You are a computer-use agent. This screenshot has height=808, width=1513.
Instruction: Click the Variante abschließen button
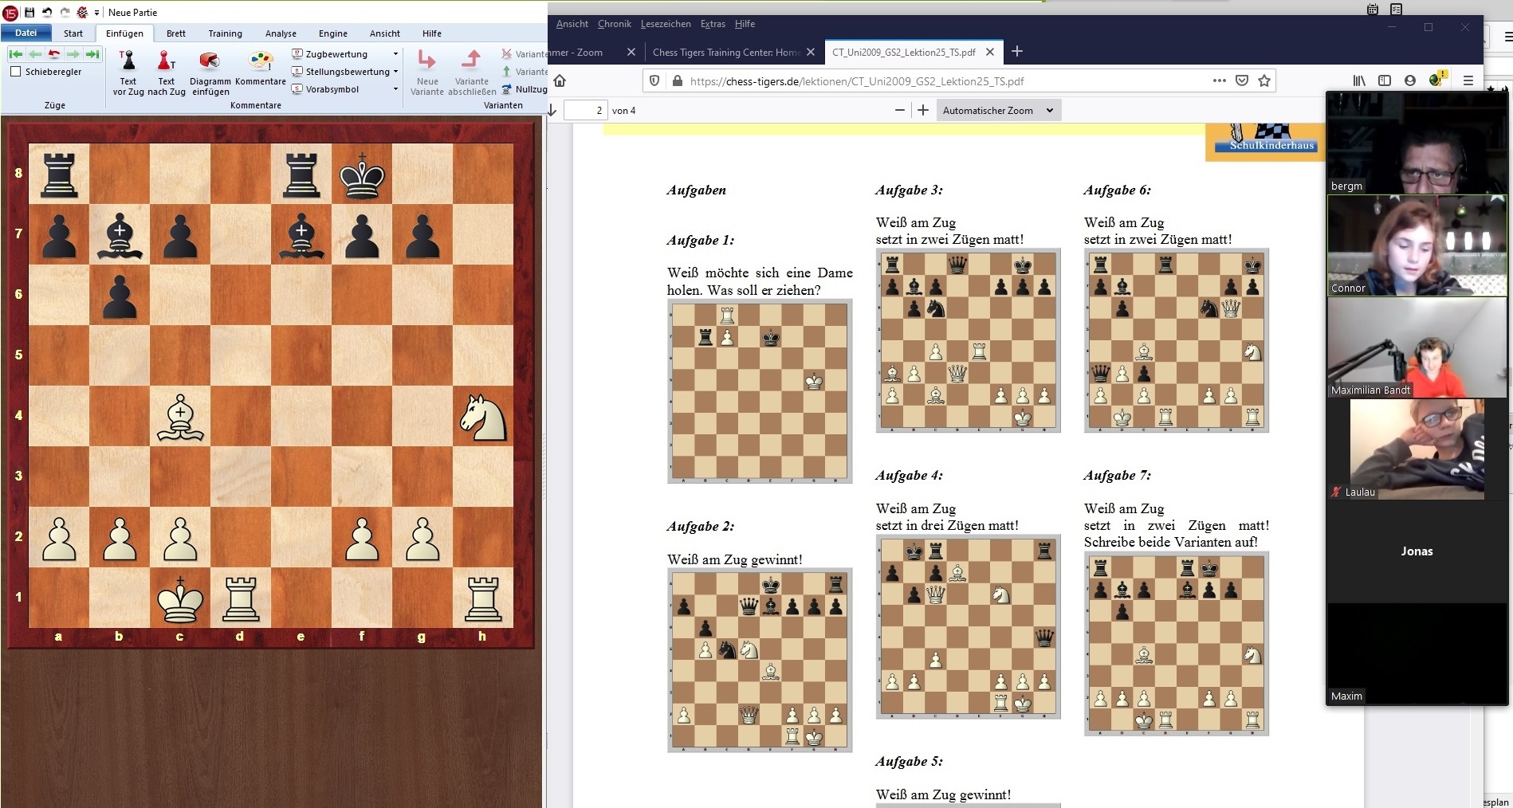472,72
